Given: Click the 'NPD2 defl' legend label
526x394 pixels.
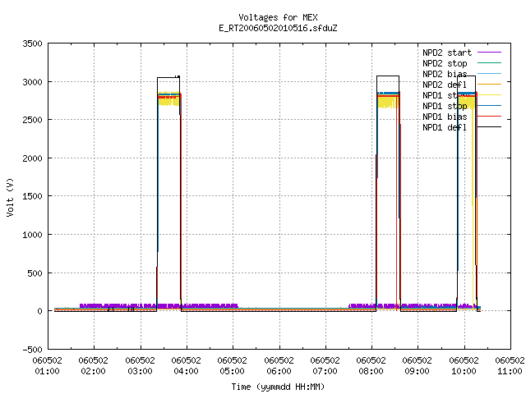Looking at the screenshot, I should [x=445, y=85].
